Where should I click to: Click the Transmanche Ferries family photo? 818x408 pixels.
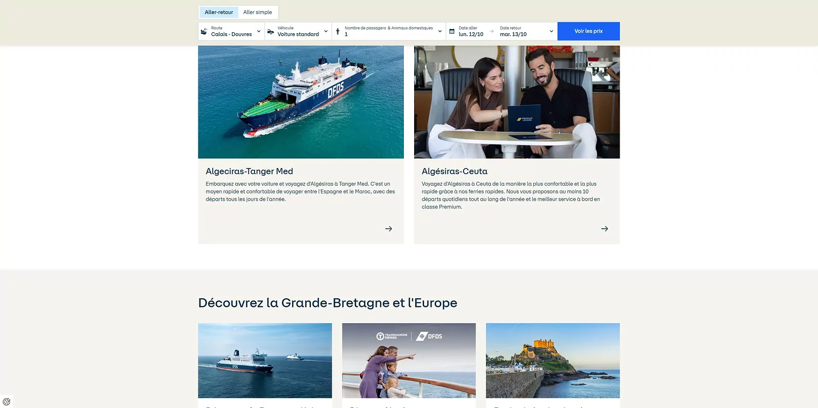(x=409, y=361)
